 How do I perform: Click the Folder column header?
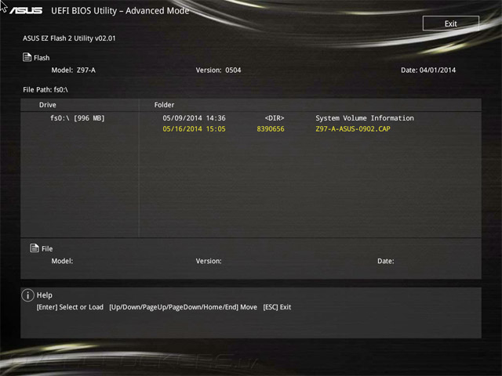pos(164,105)
